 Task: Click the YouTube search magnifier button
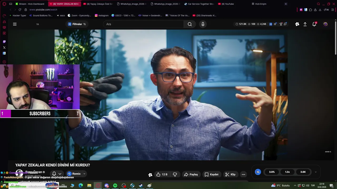click(x=190, y=24)
